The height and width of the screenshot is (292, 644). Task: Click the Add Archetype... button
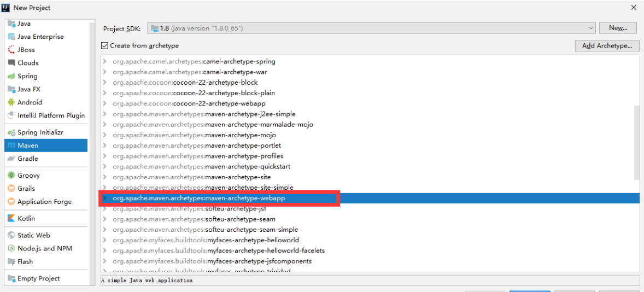click(x=607, y=45)
